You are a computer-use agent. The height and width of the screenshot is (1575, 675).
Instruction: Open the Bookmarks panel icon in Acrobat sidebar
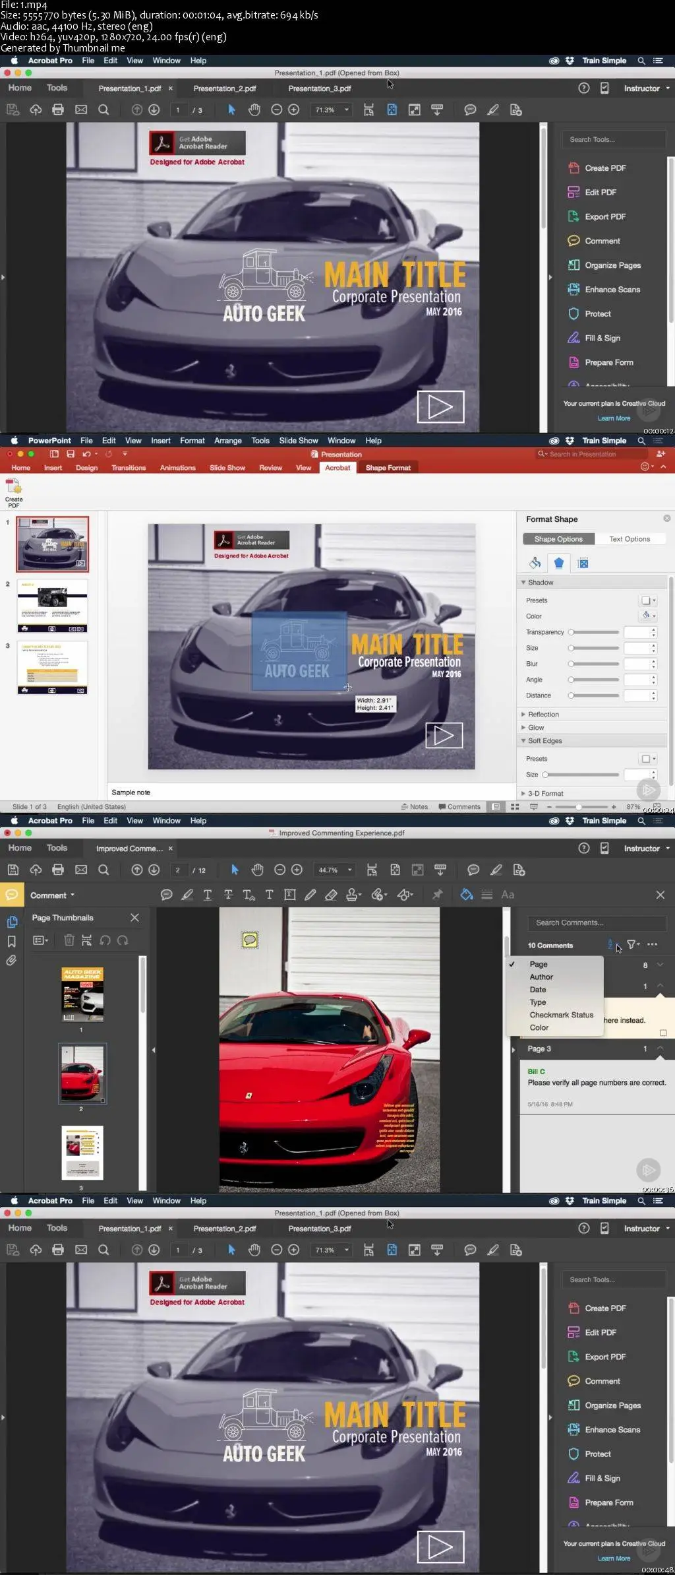tap(11, 942)
